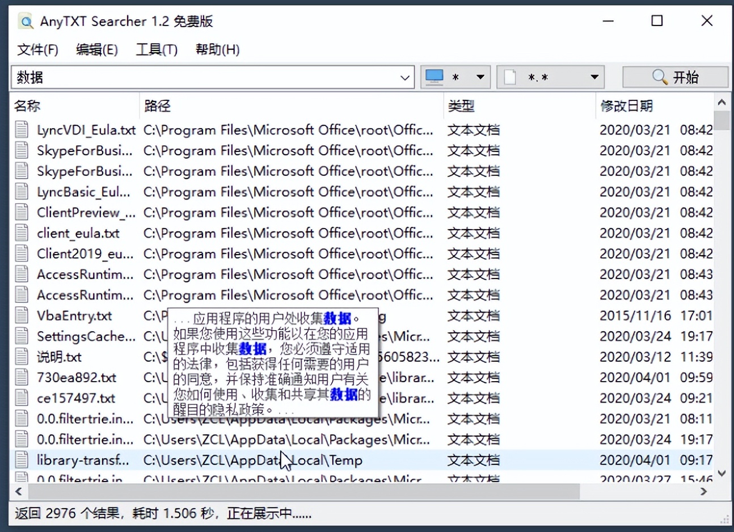Screen dimensions: 734x532
Task: Click the horizontal scrollbar right arrow
Action: pyautogui.click(x=704, y=492)
